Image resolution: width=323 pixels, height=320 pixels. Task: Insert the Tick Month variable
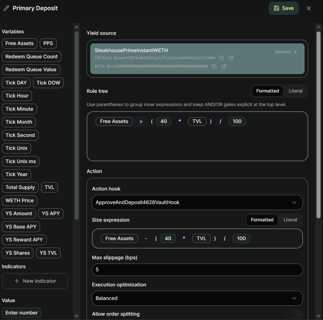[x=19, y=122]
